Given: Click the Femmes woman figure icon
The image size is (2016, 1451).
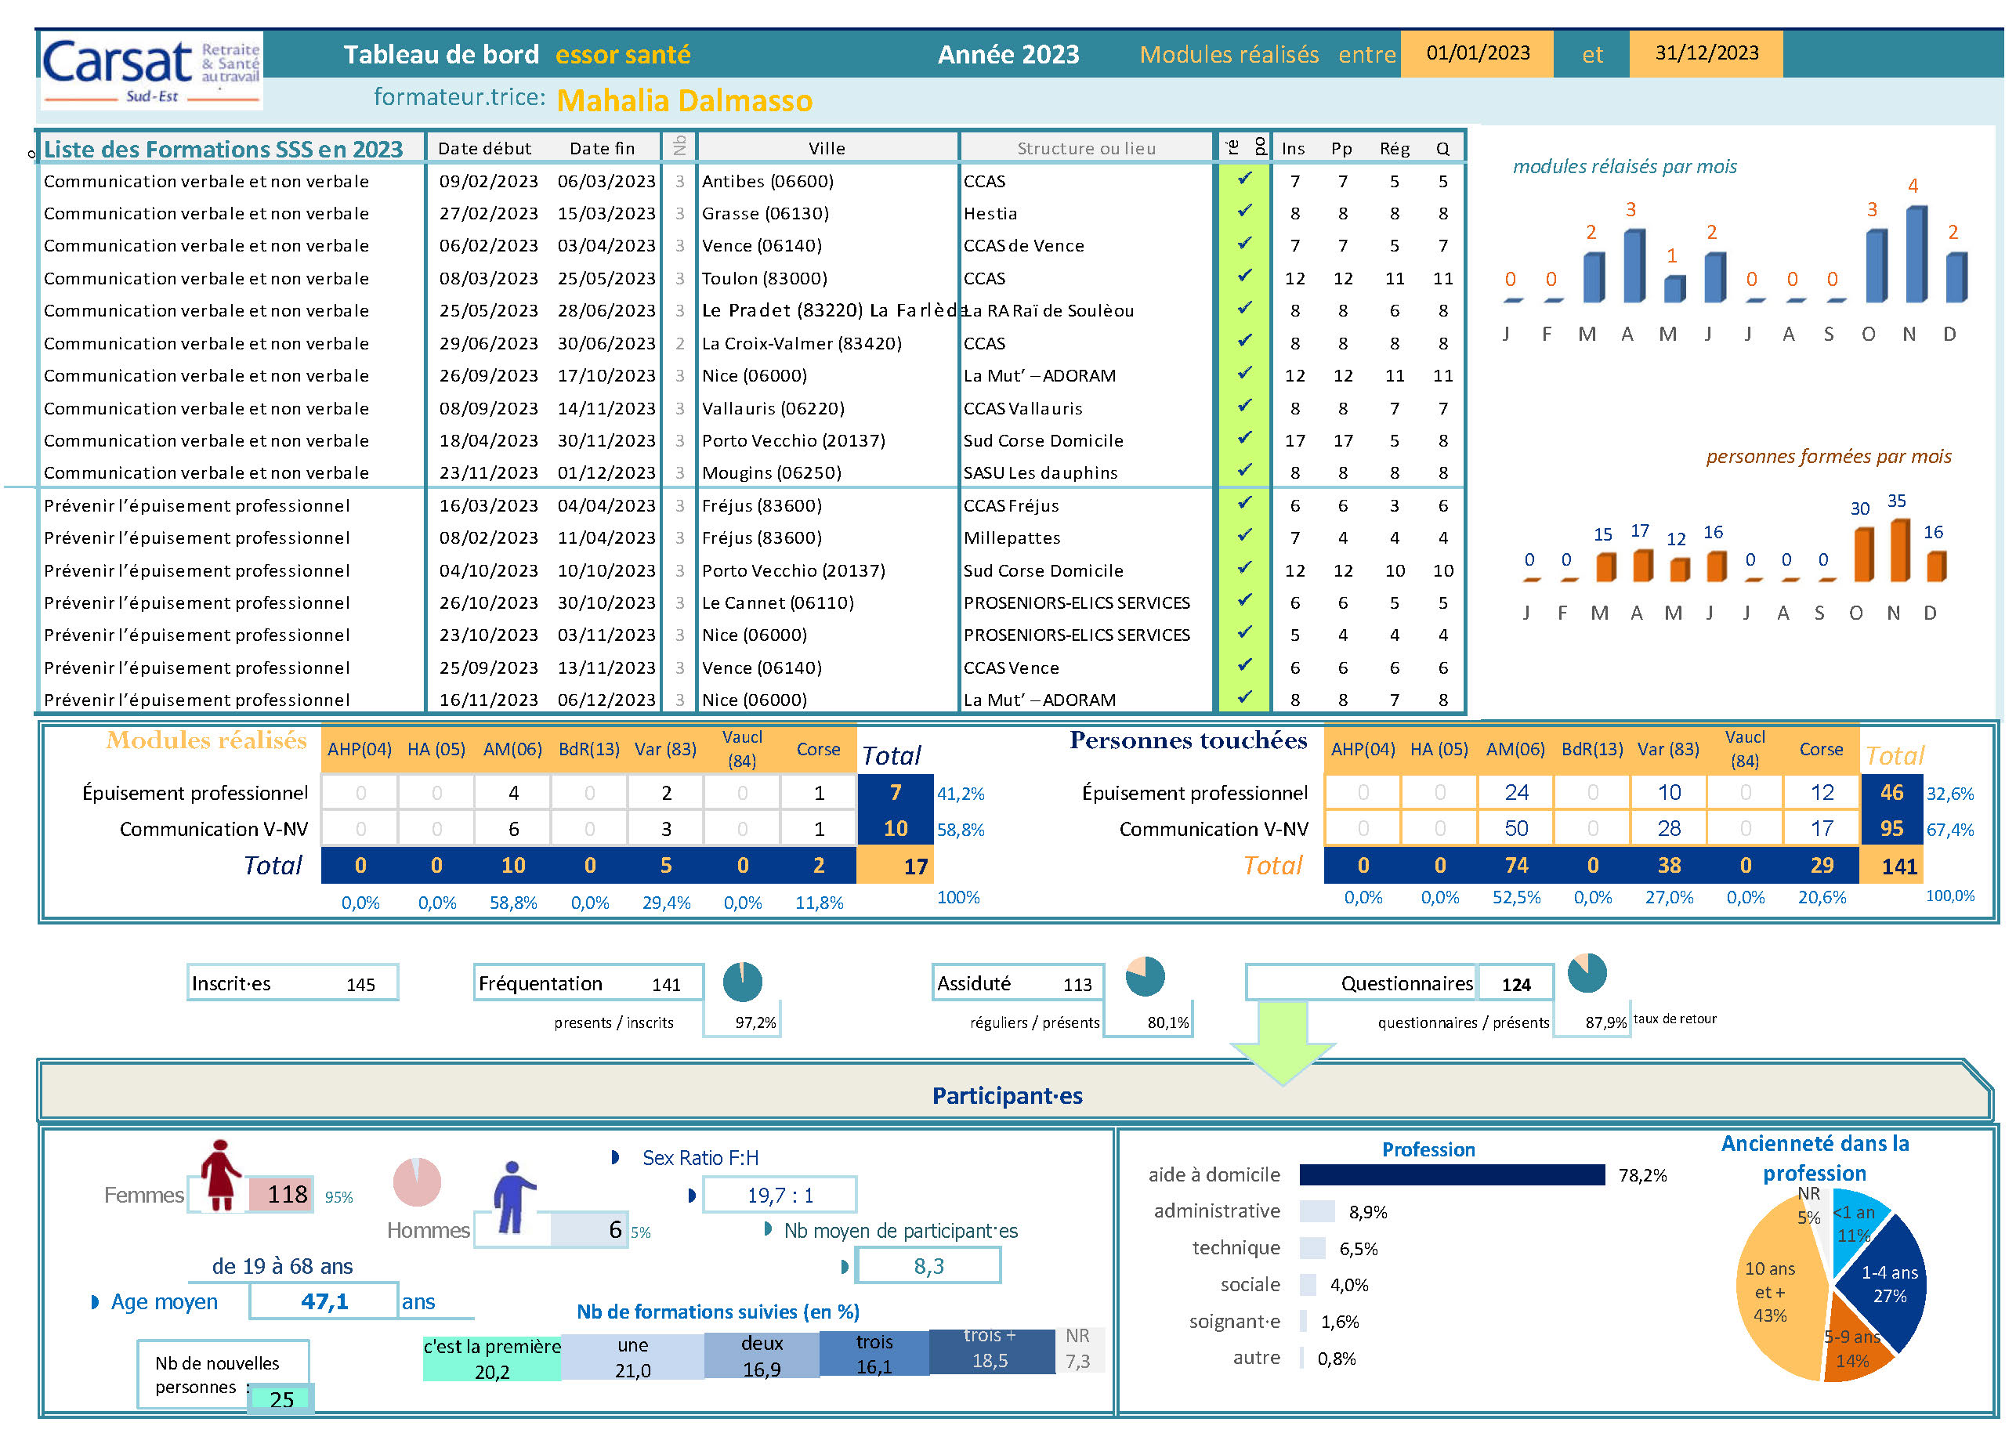Looking at the screenshot, I should click(219, 1174).
